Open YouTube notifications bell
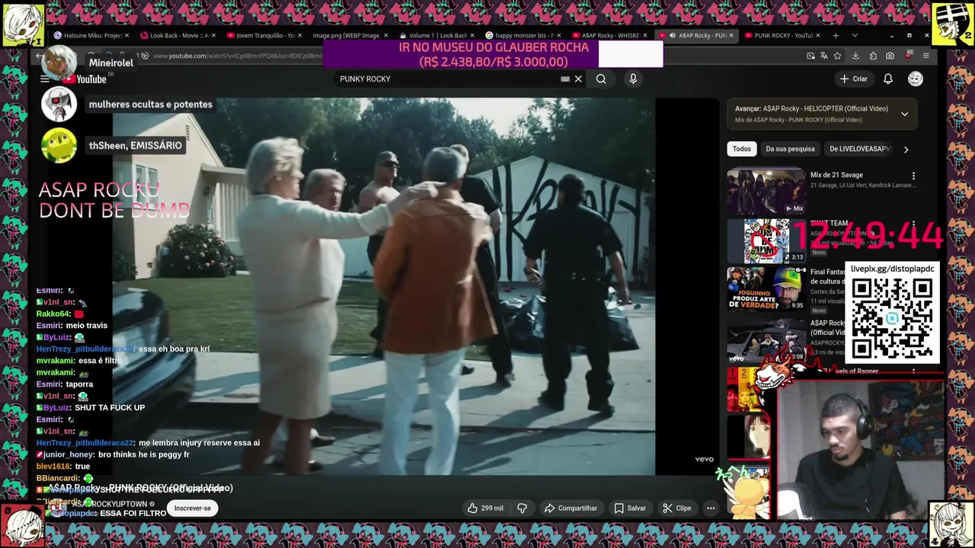Viewport: 975px width, 548px height. click(888, 78)
